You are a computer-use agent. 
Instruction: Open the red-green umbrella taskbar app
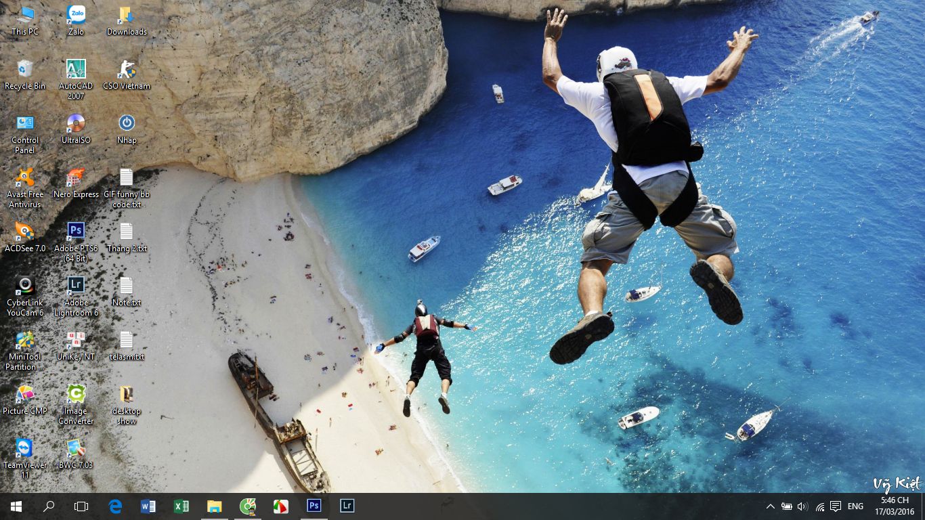click(280, 506)
